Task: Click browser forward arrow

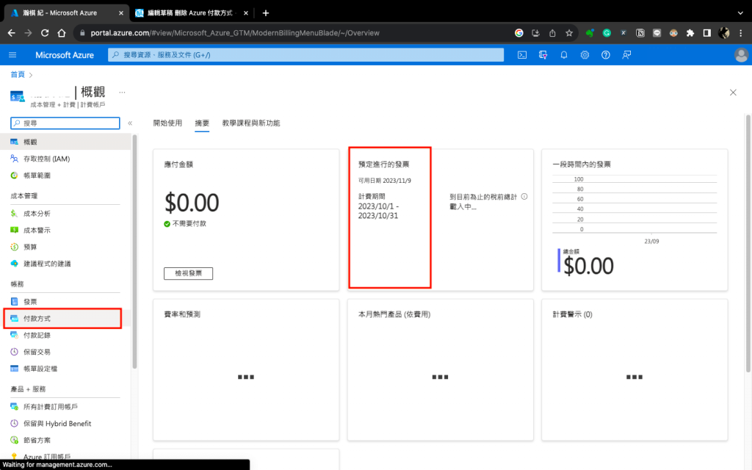Action: [29, 33]
